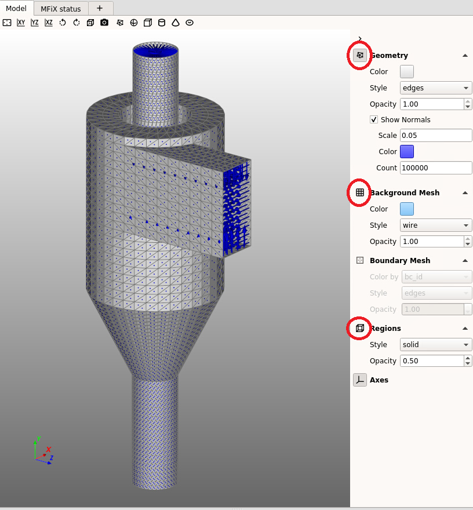Open the Geometry Style dropdown
Image resolution: width=473 pixels, height=510 pixels.
click(436, 88)
